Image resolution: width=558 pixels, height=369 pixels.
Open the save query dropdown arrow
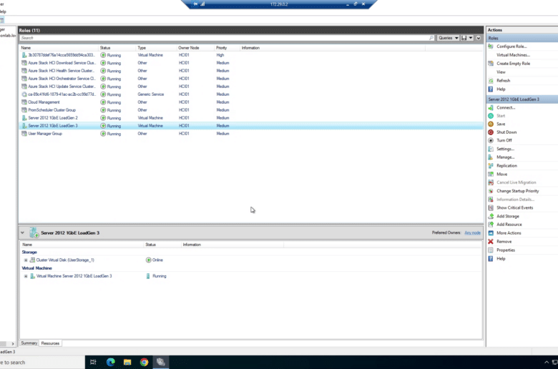[x=471, y=38]
